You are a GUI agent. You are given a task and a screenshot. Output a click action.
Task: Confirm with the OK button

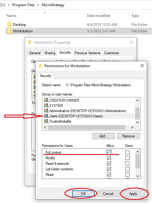[83, 193]
